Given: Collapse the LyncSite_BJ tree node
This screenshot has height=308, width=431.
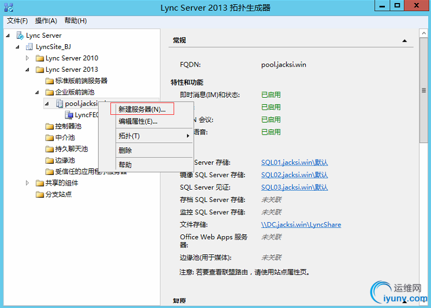Looking at the screenshot, I should click(18, 47).
